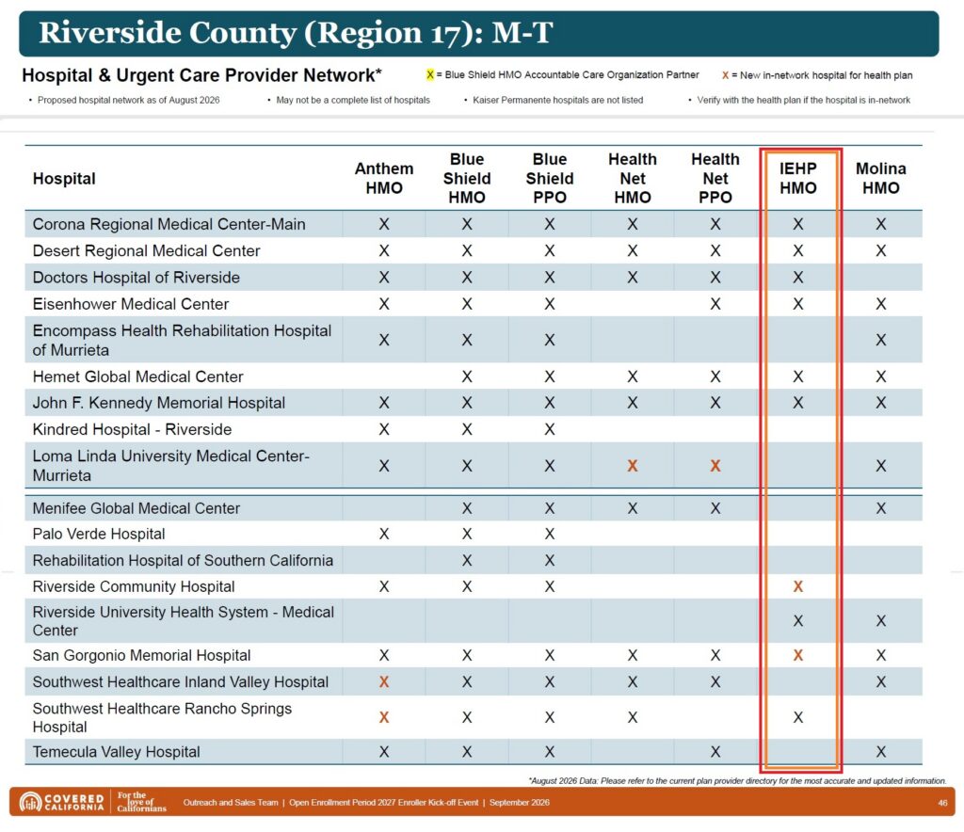Select 'Loma Linda University Medical Center-Murrieta' name
Viewport: 964px width, 832px height.
click(x=171, y=466)
